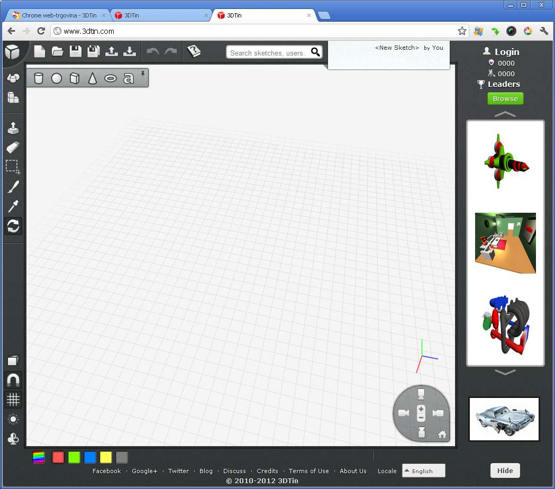Reset camera with home icon

click(442, 434)
